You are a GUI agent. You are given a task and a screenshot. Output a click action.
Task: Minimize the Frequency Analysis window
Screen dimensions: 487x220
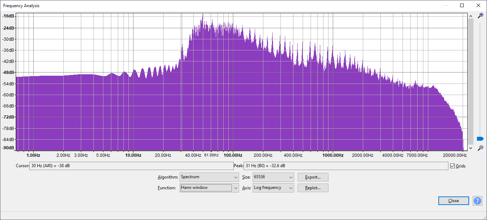(446, 5)
